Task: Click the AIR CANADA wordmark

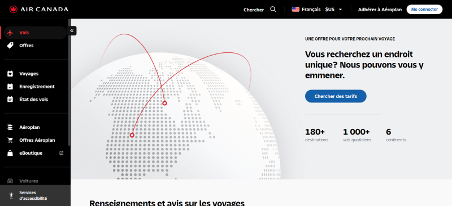Action: point(44,10)
